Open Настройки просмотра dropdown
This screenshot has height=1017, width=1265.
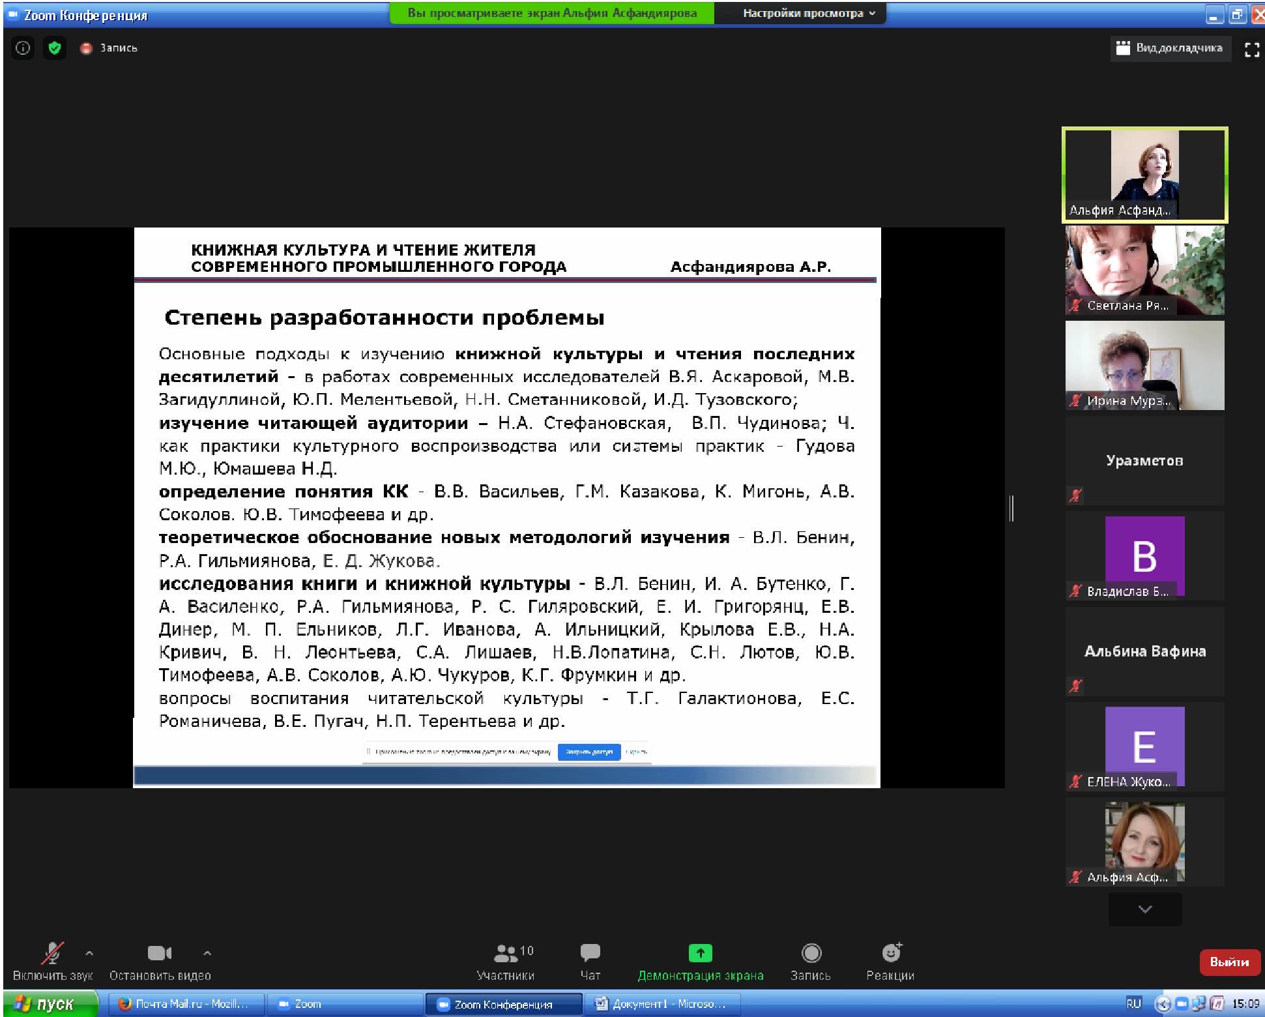pyautogui.click(x=809, y=13)
